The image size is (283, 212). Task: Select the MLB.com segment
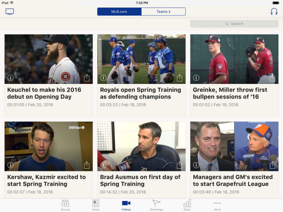[119, 11]
